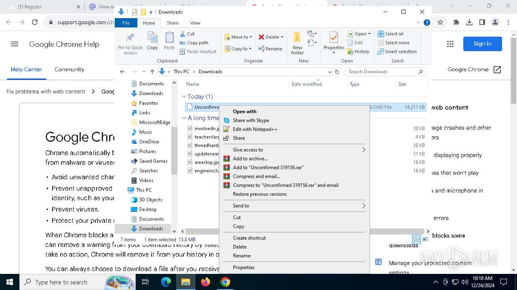Click Fix problems with web content breadcrumb
This screenshot has width=517, height=290.
click(x=46, y=91)
